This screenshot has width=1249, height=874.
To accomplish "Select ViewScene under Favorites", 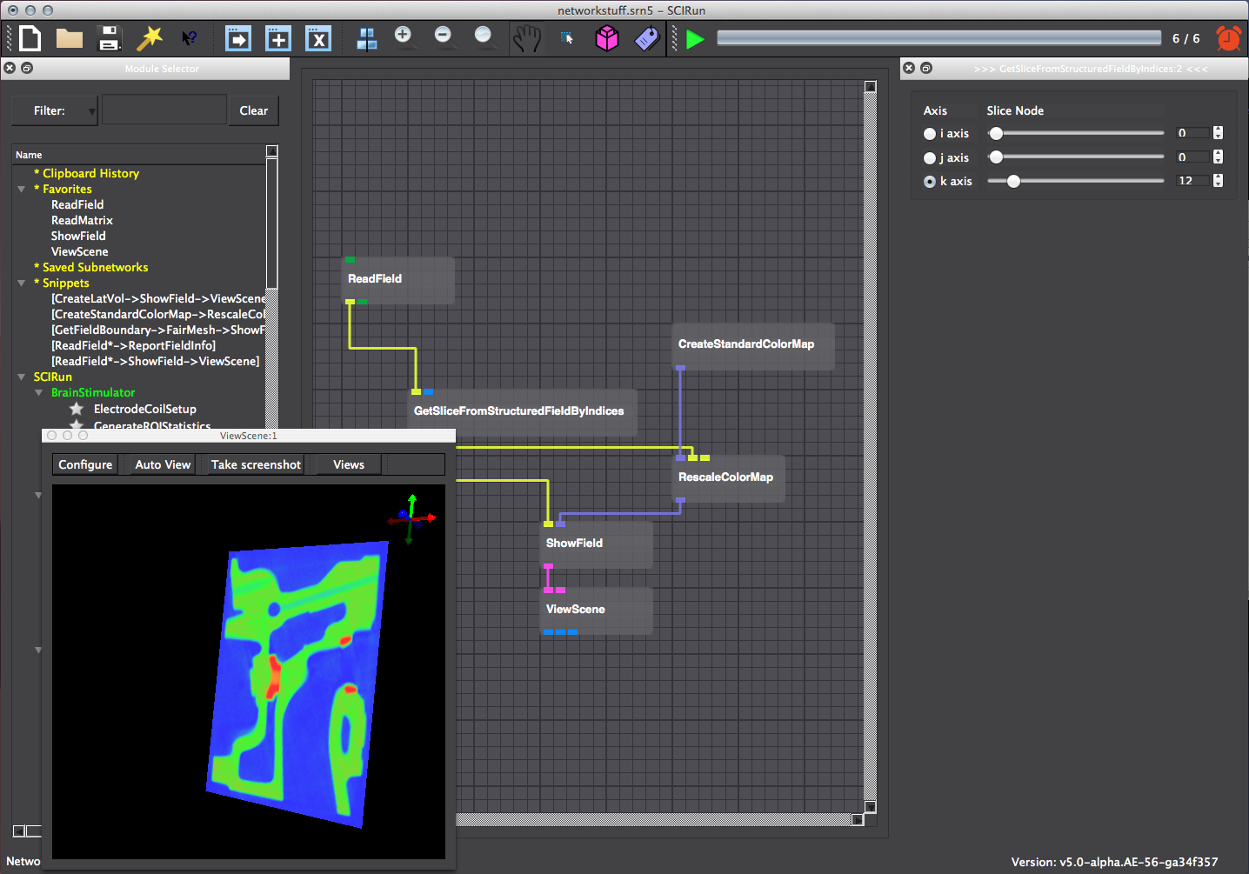I will pos(80,251).
